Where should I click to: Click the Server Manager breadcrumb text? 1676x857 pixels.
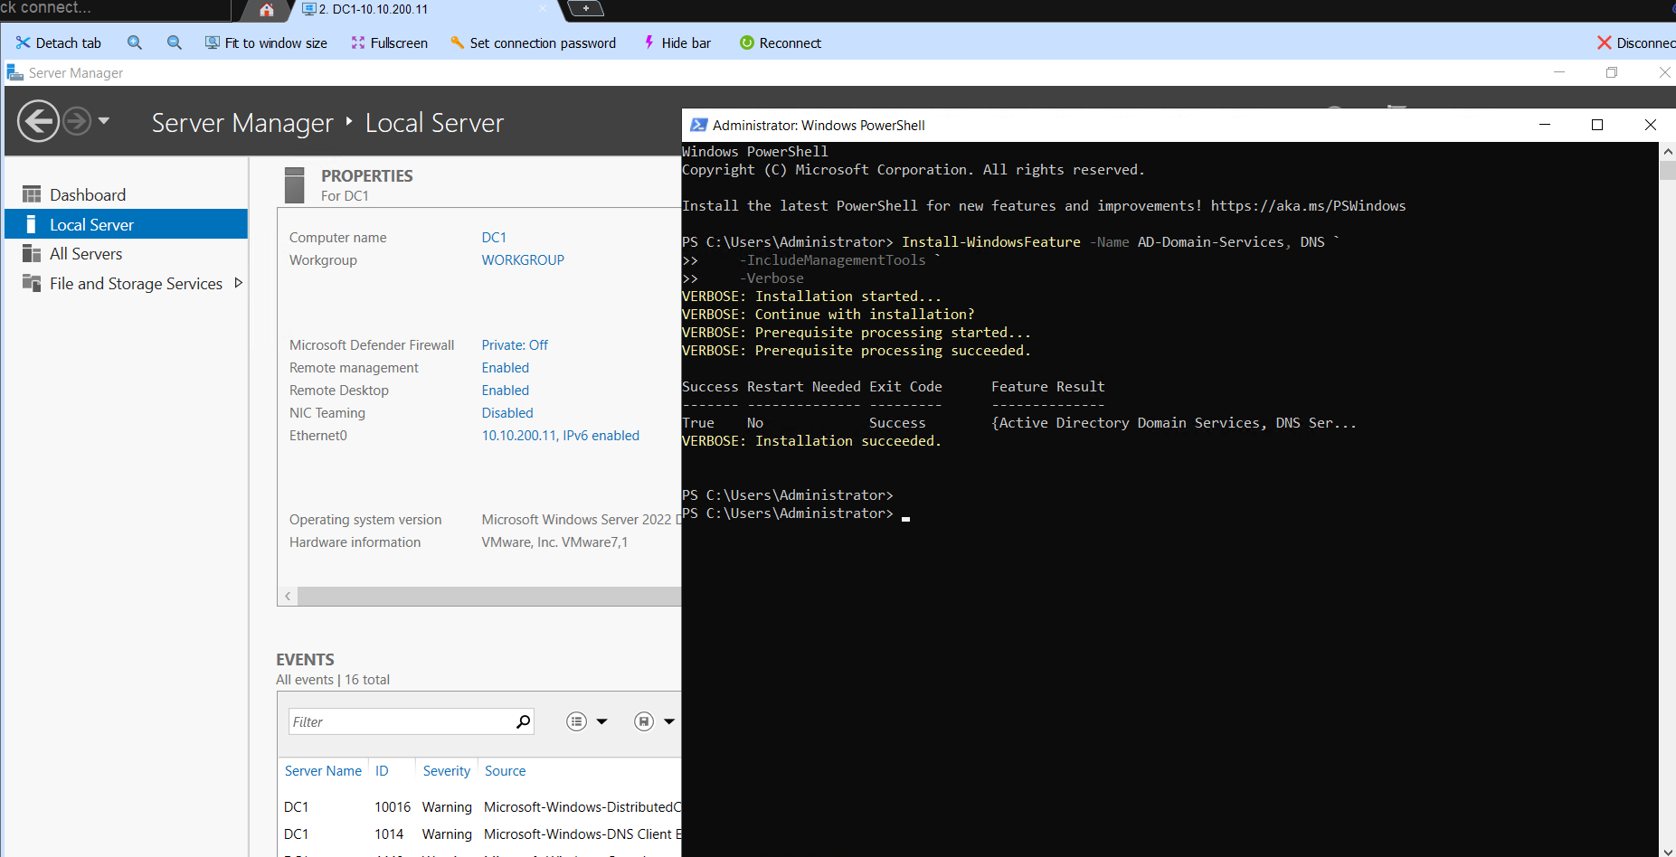point(242,123)
